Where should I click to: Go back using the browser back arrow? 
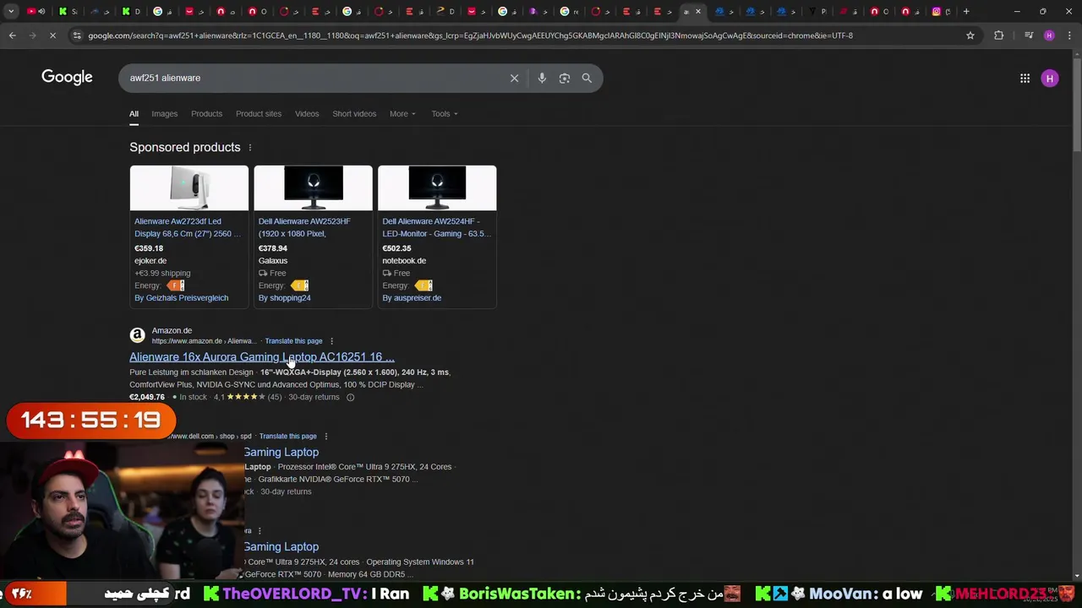[x=12, y=35]
